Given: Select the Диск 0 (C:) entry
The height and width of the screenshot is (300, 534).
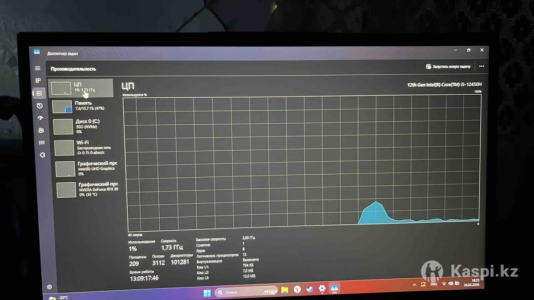Looking at the screenshot, I should pyautogui.click(x=86, y=126).
